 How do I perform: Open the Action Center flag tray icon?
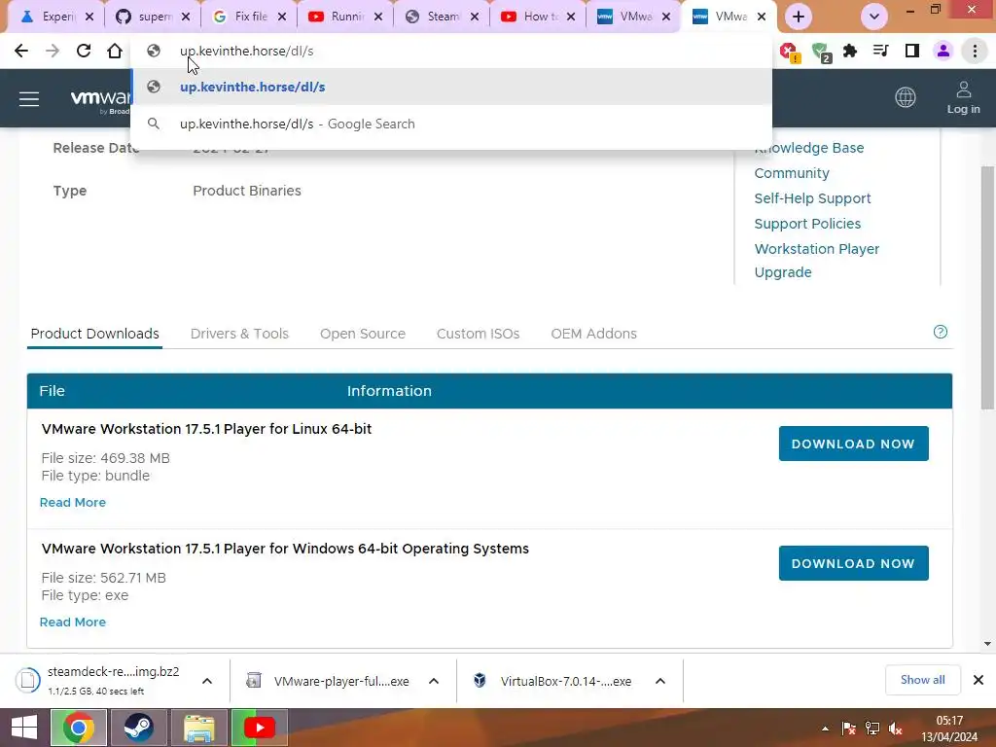848,729
